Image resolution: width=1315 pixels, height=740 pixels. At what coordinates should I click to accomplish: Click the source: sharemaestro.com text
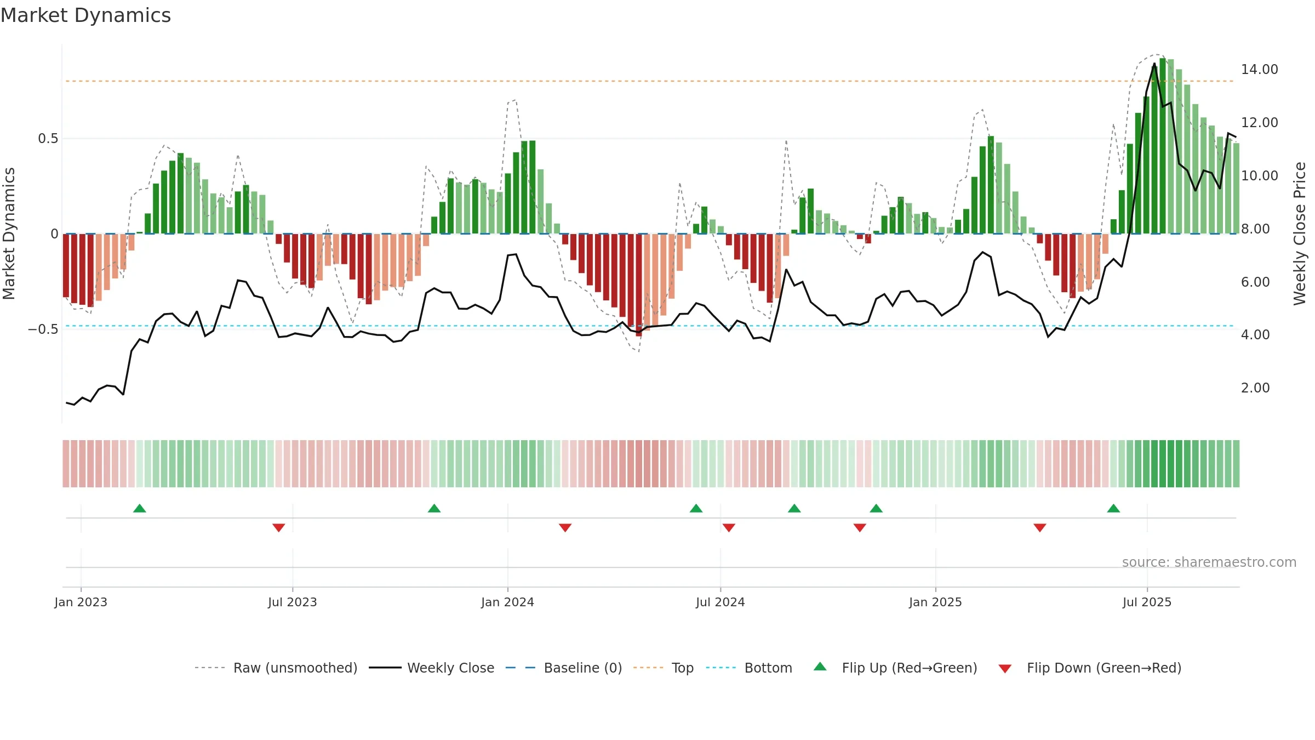(1209, 562)
